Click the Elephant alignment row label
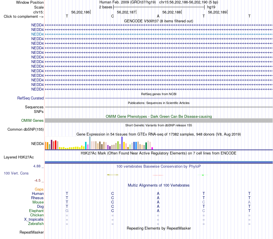This screenshot has height=239, width=273. [36, 211]
